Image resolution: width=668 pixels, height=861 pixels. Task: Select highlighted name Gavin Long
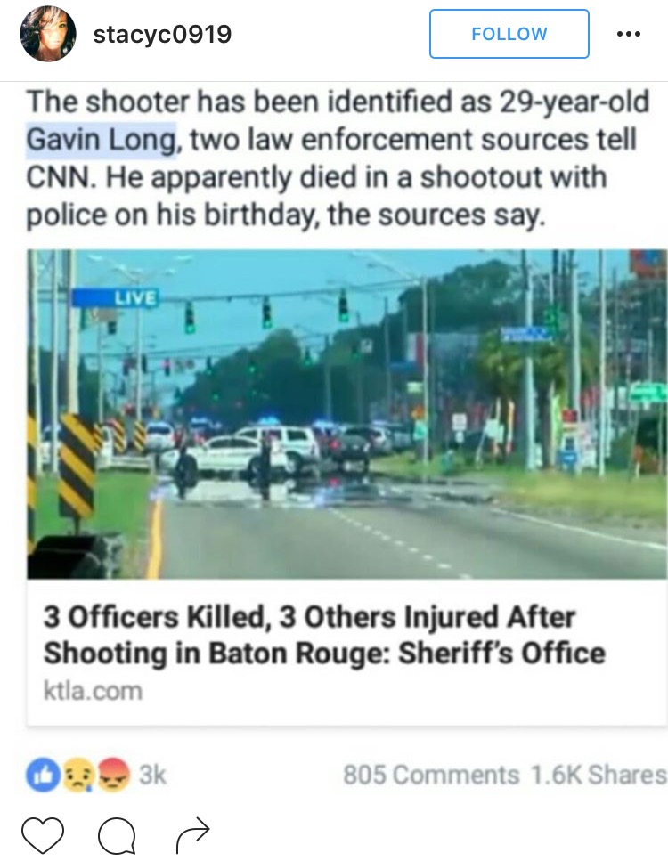(x=102, y=140)
